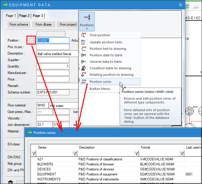Image resolution: width=202 pixels, height=184 pixels.
Task: Click the Schema number input field
Action: [53, 92]
